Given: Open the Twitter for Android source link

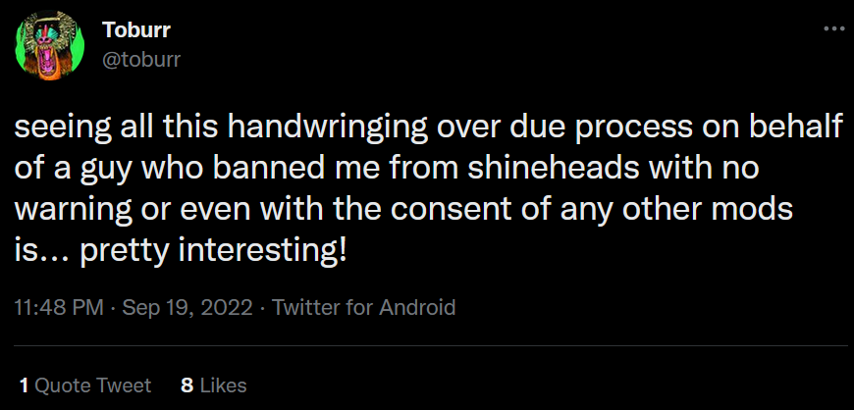Looking at the screenshot, I should pos(363,307).
